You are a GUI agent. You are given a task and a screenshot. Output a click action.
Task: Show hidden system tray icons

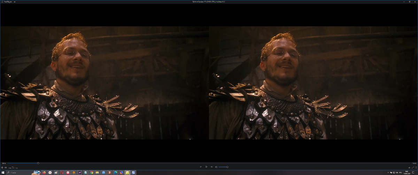tap(388, 173)
